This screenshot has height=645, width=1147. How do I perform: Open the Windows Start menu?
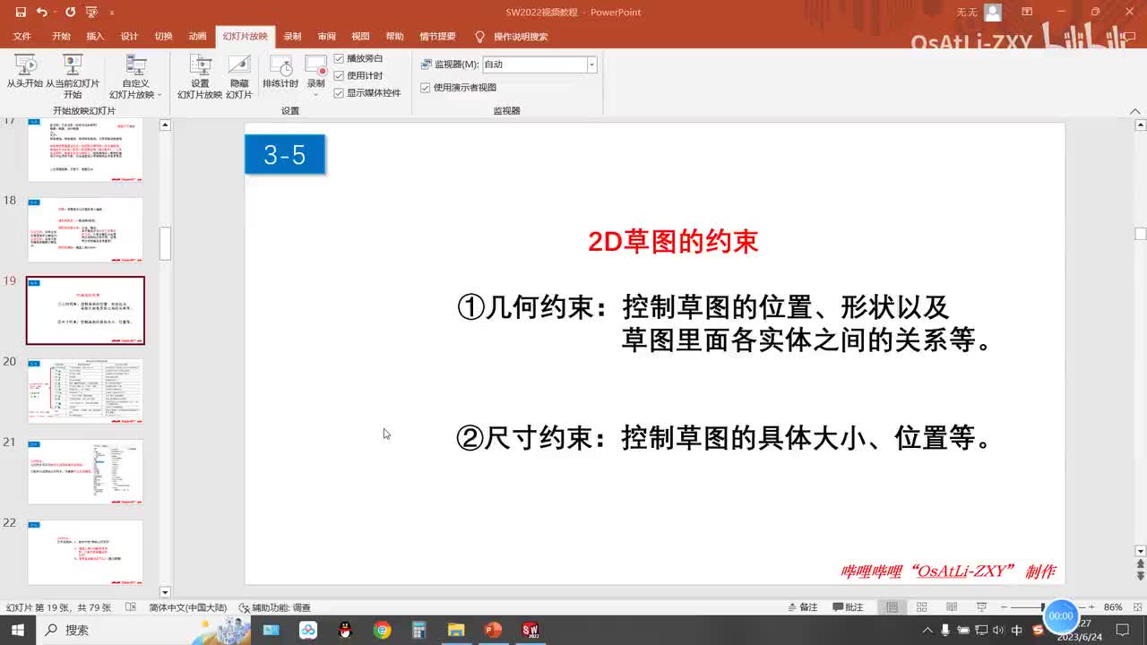pyautogui.click(x=20, y=630)
